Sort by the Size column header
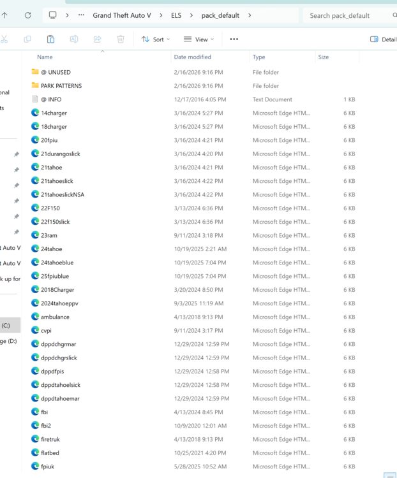 coord(324,57)
